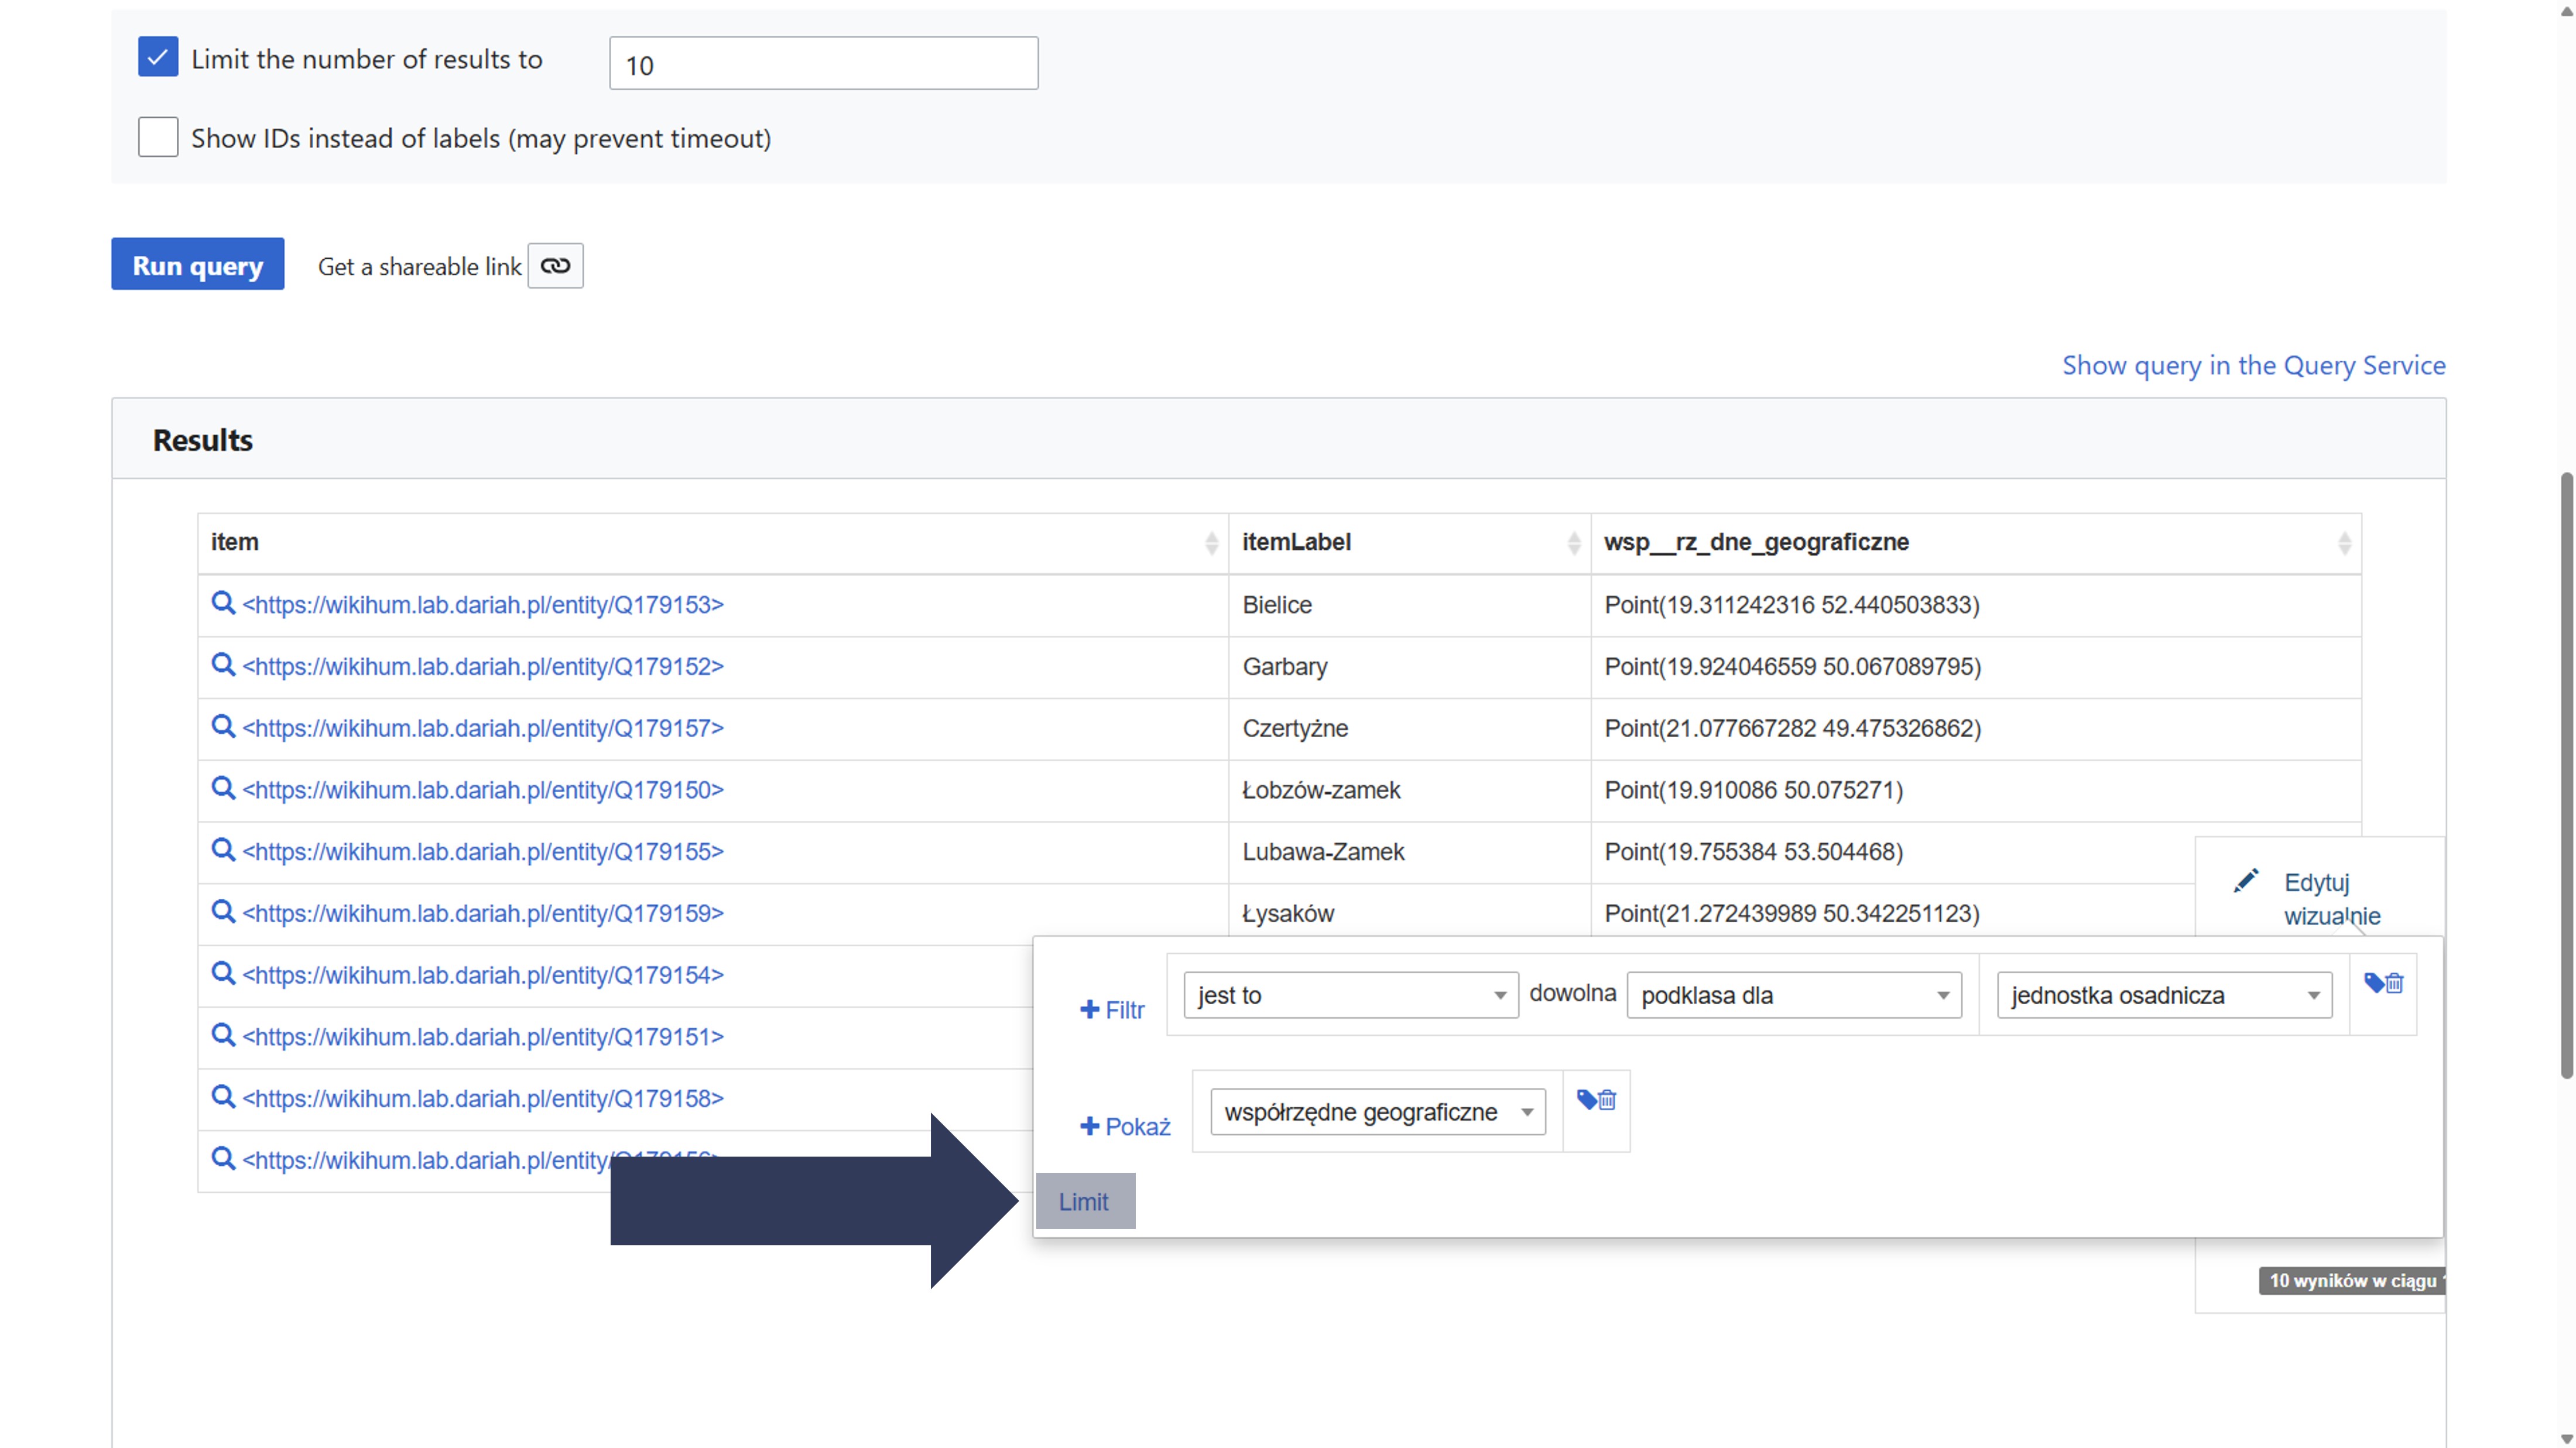Click the shareable link chain icon

(x=555, y=266)
